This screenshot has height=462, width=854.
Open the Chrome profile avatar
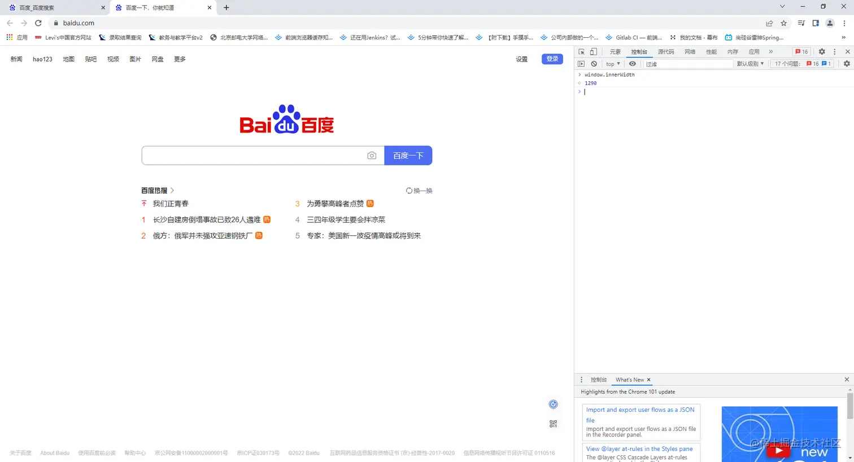(830, 23)
